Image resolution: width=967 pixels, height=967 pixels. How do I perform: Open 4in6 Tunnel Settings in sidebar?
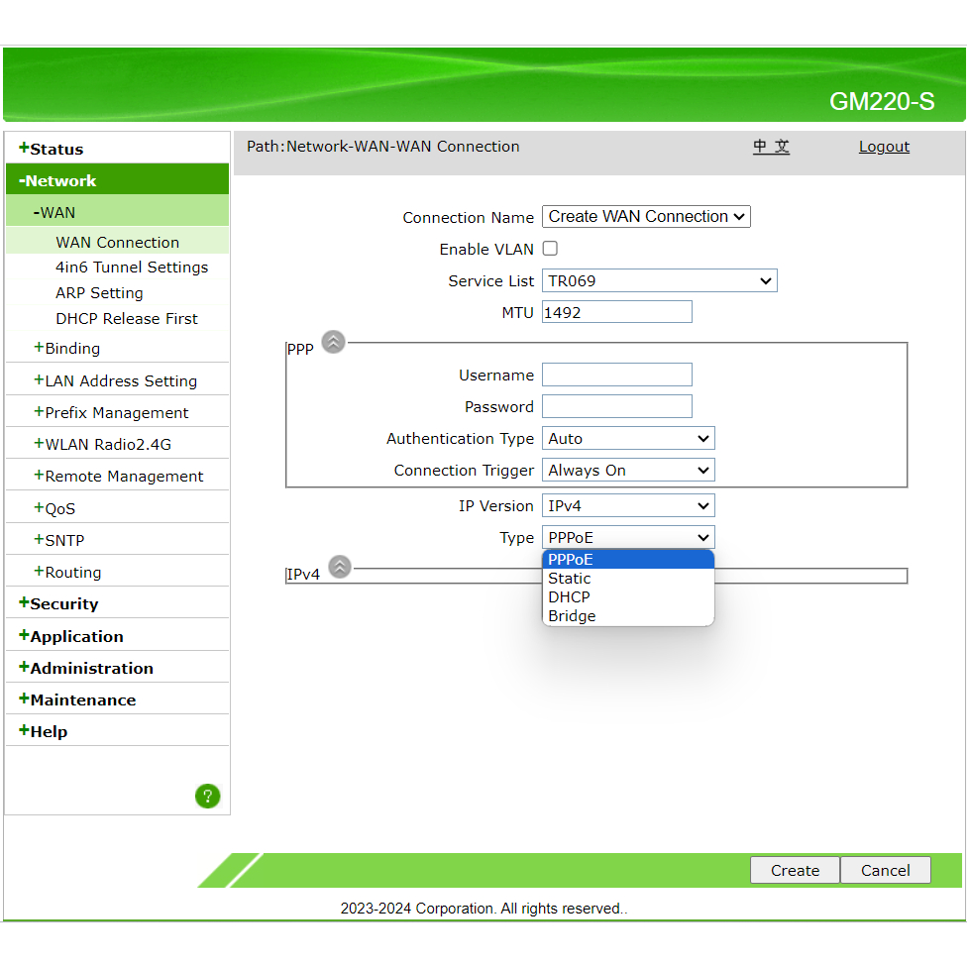(132, 268)
